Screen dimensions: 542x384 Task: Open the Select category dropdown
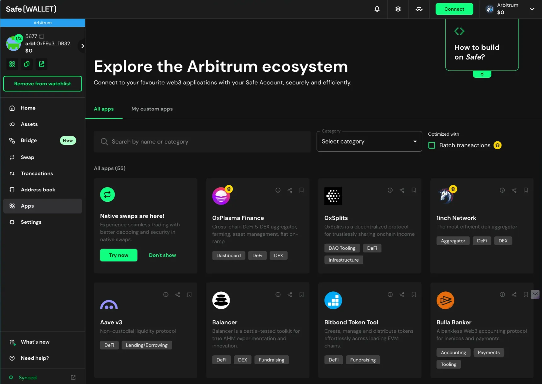coord(369,141)
